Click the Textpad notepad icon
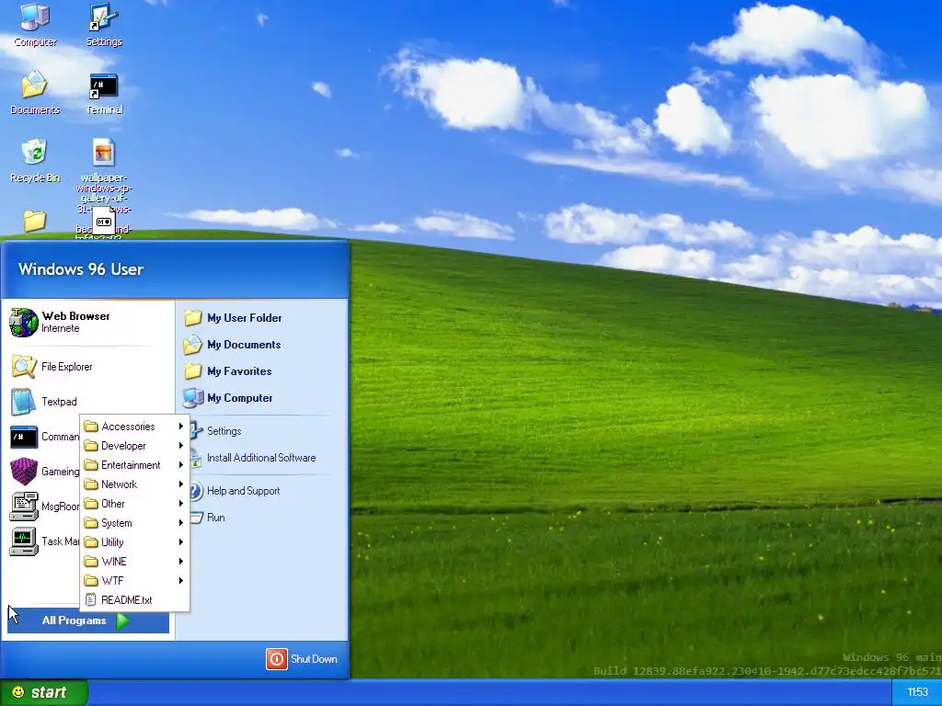 [x=23, y=402]
